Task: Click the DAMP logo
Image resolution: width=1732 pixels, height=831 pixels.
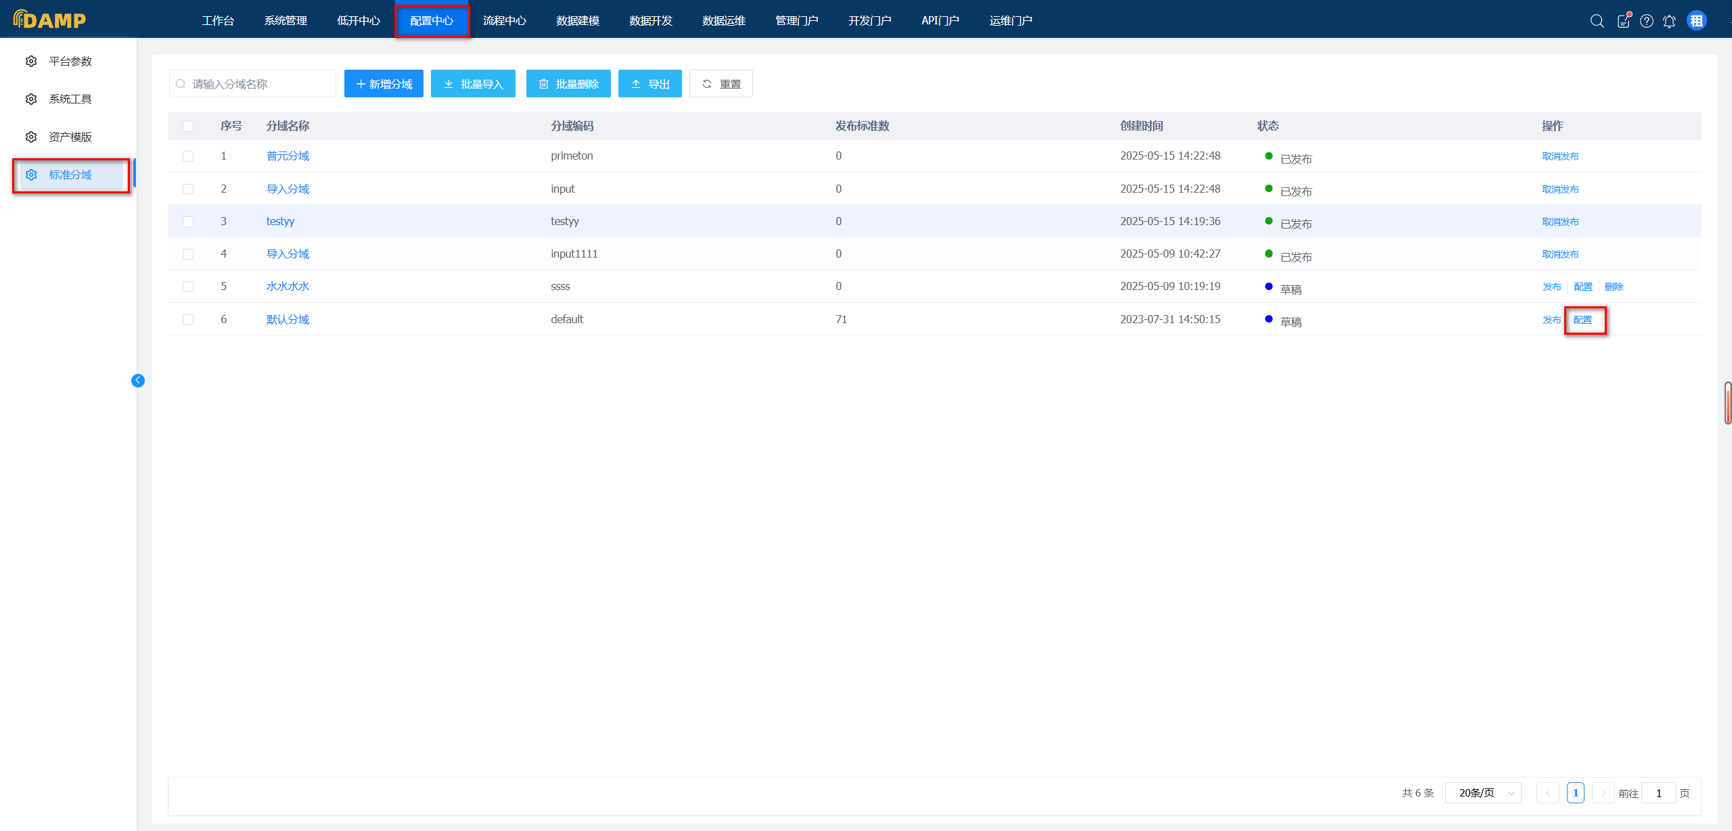Action: tap(50, 20)
